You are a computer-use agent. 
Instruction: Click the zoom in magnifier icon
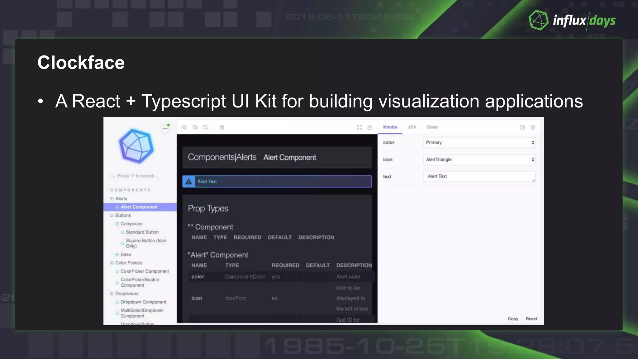coord(184,127)
